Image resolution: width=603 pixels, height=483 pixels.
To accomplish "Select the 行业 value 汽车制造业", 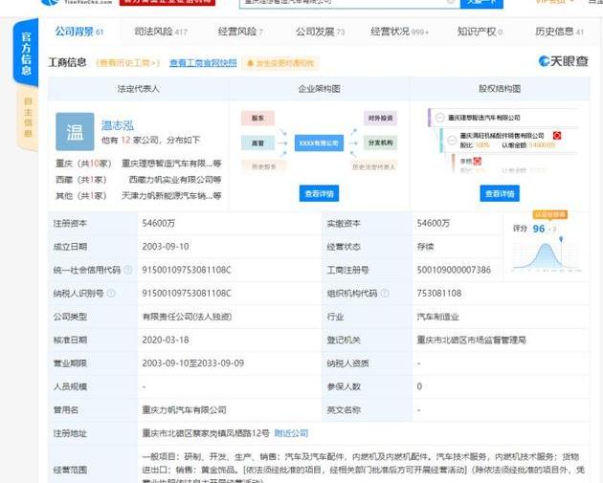I will (x=438, y=317).
